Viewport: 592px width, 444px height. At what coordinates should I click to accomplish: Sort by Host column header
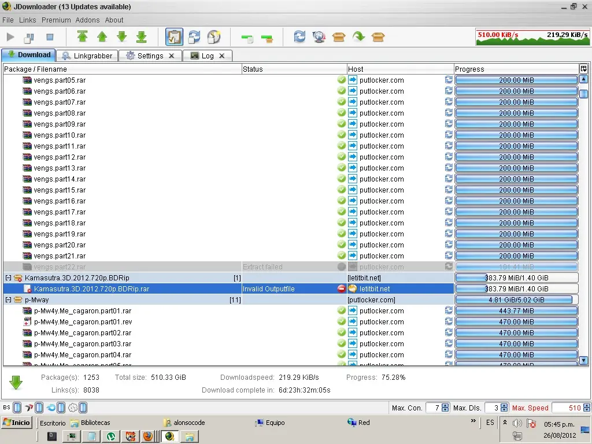click(400, 69)
